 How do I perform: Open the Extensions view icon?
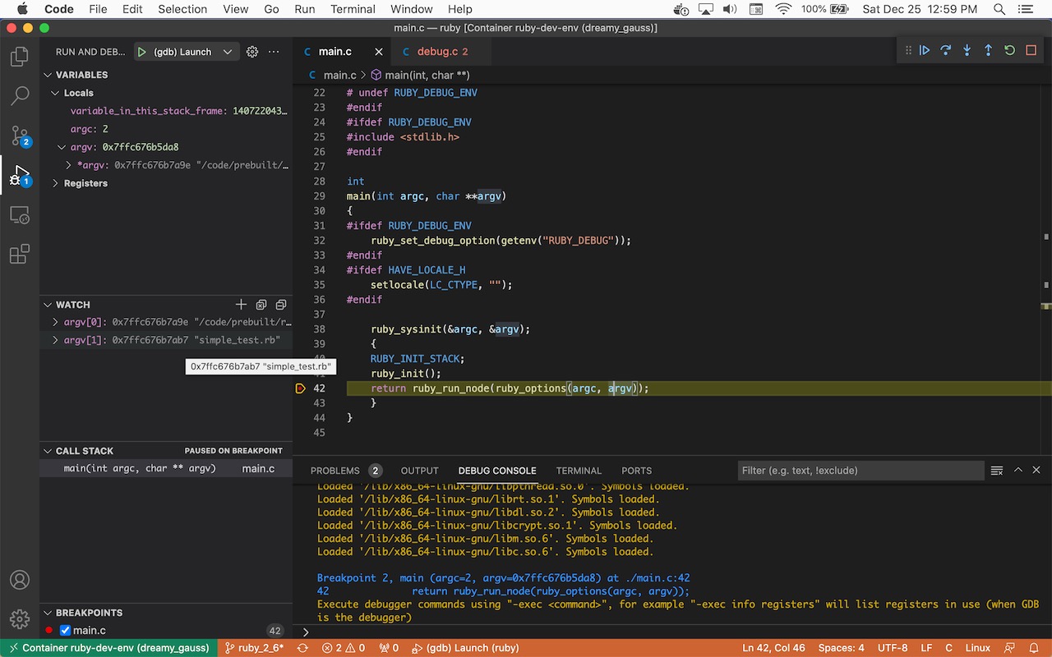click(20, 254)
